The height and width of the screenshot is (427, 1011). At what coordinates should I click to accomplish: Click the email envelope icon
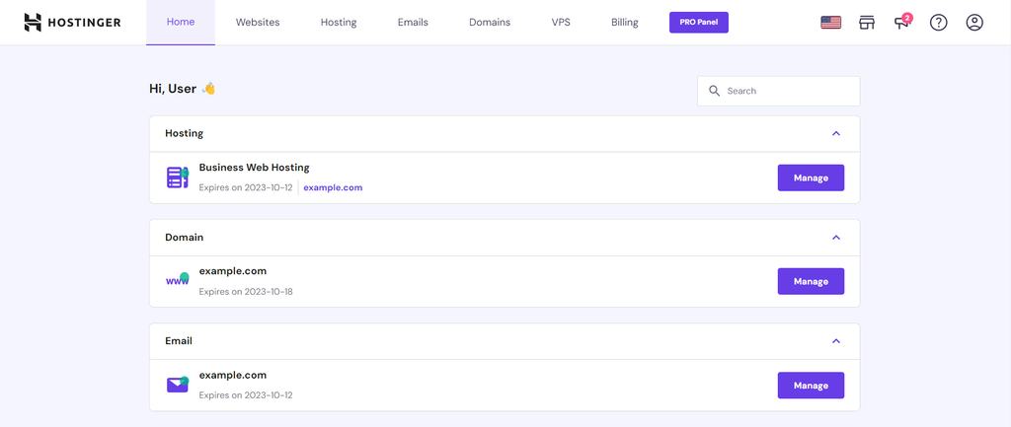coord(177,385)
